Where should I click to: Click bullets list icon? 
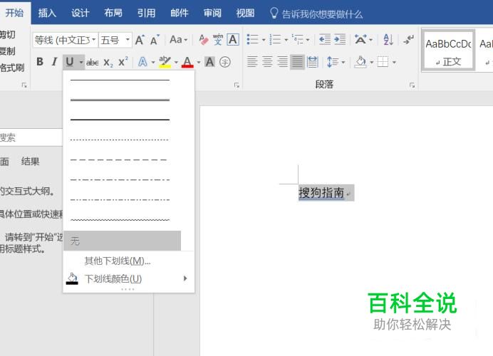pos(252,40)
